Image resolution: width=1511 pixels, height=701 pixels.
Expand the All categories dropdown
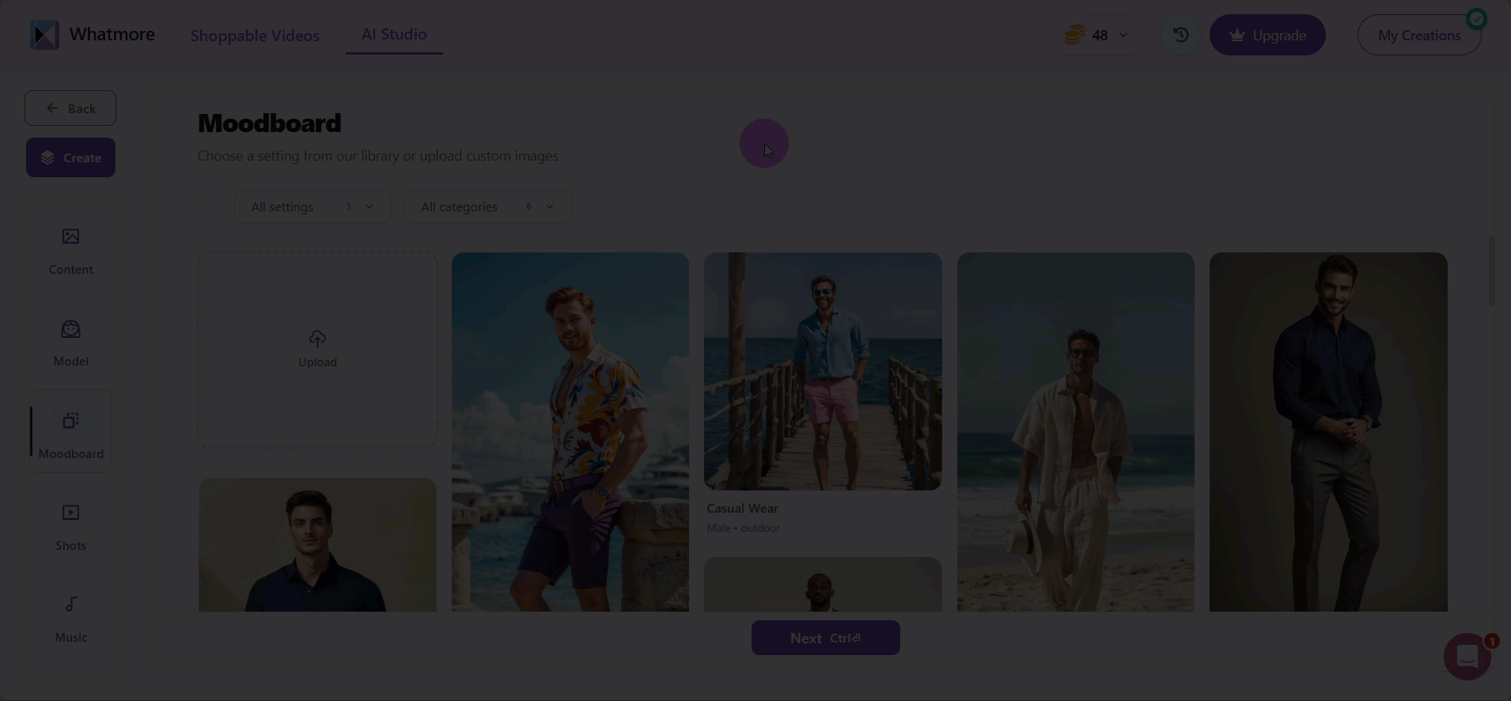point(487,207)
